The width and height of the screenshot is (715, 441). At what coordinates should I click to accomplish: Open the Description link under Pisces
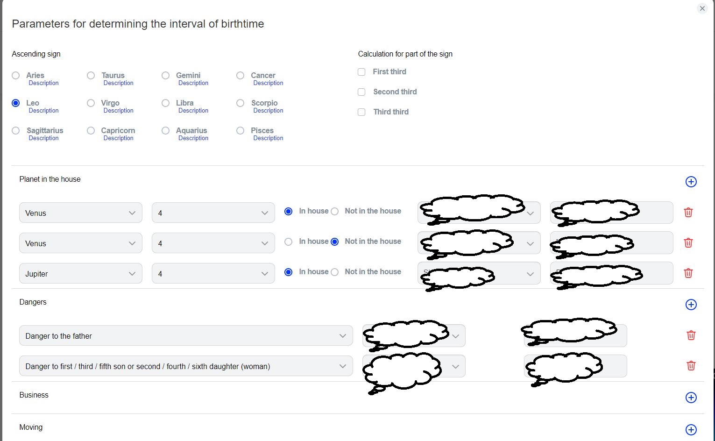[268, 138]
